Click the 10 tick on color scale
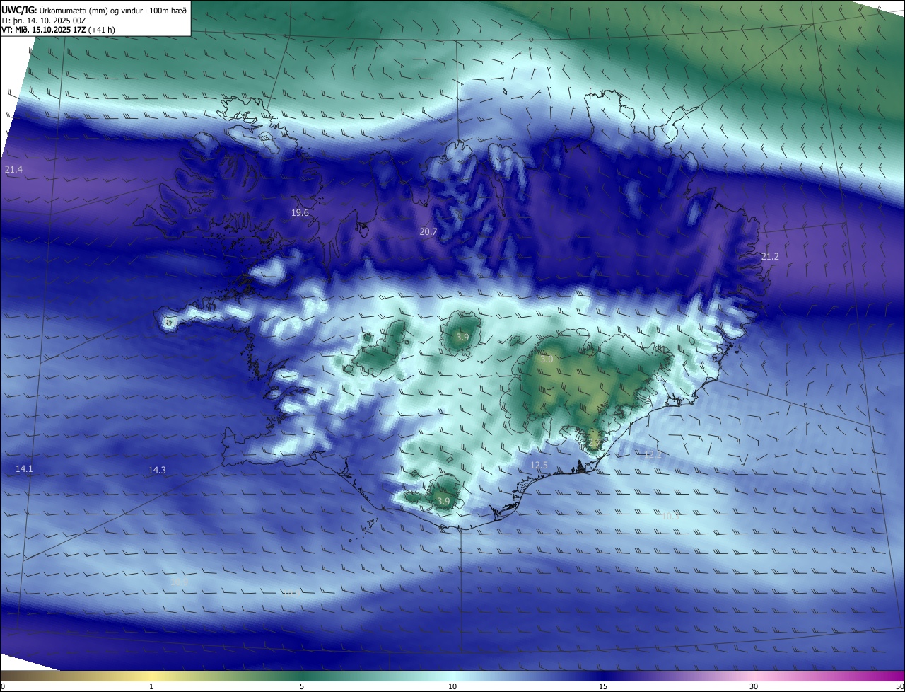 tap(452, 686)
